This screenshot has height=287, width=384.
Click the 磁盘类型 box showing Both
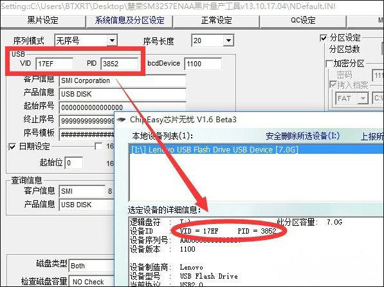(x=92, y=266)
